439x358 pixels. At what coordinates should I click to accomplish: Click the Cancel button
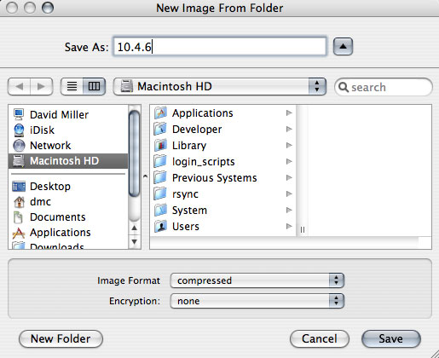coord(320,338)
